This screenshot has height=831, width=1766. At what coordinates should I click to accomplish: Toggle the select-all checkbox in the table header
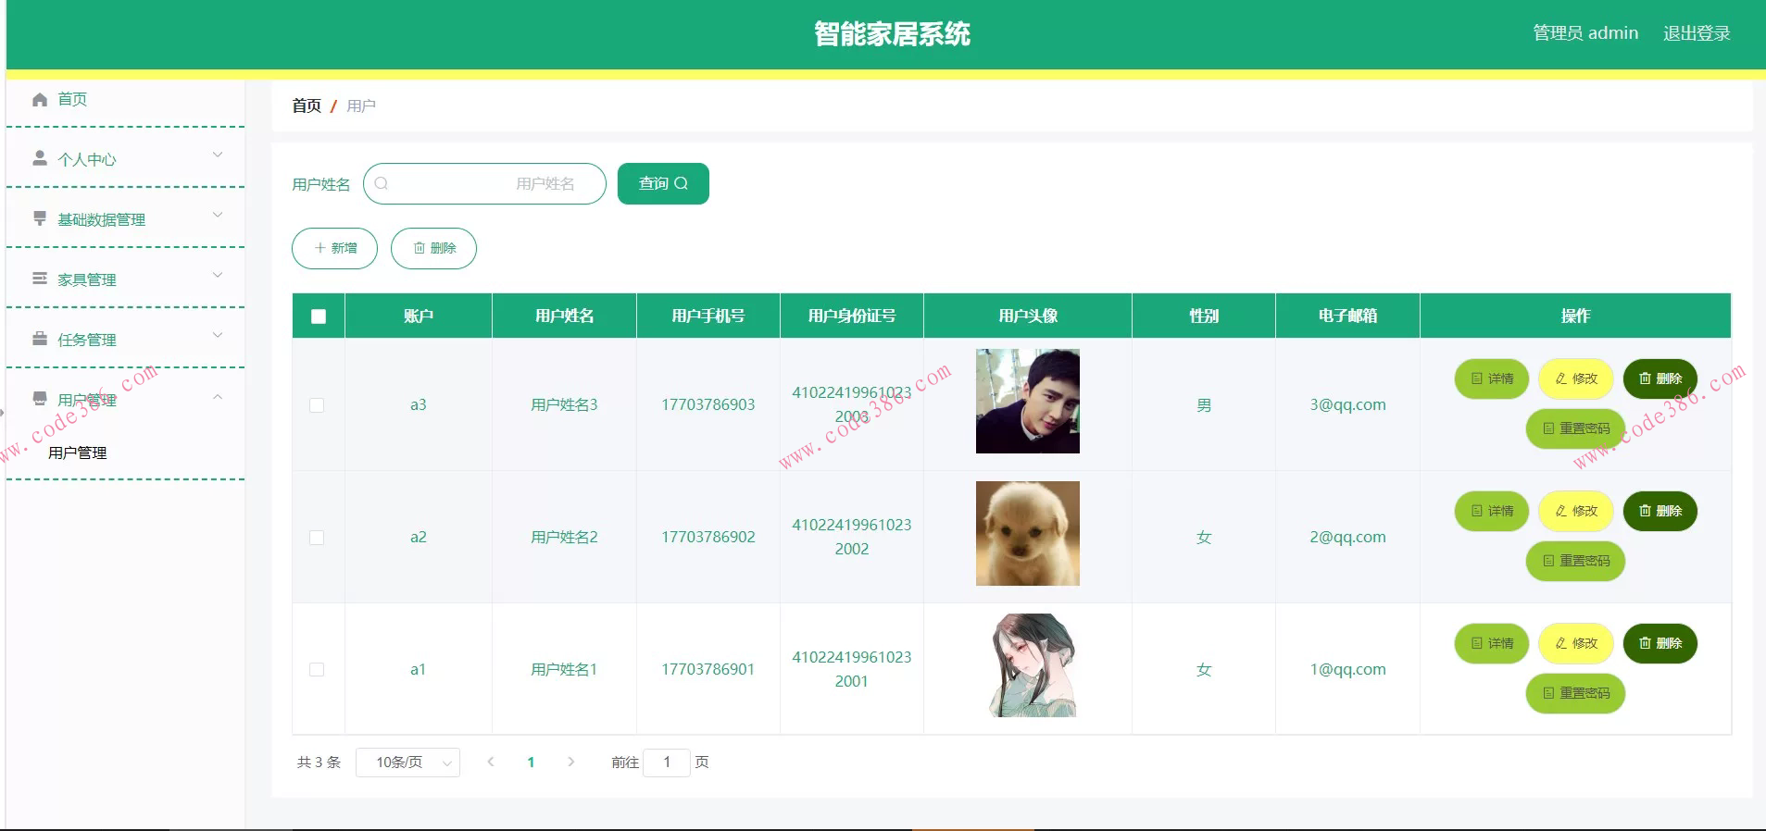pos(319,316)
